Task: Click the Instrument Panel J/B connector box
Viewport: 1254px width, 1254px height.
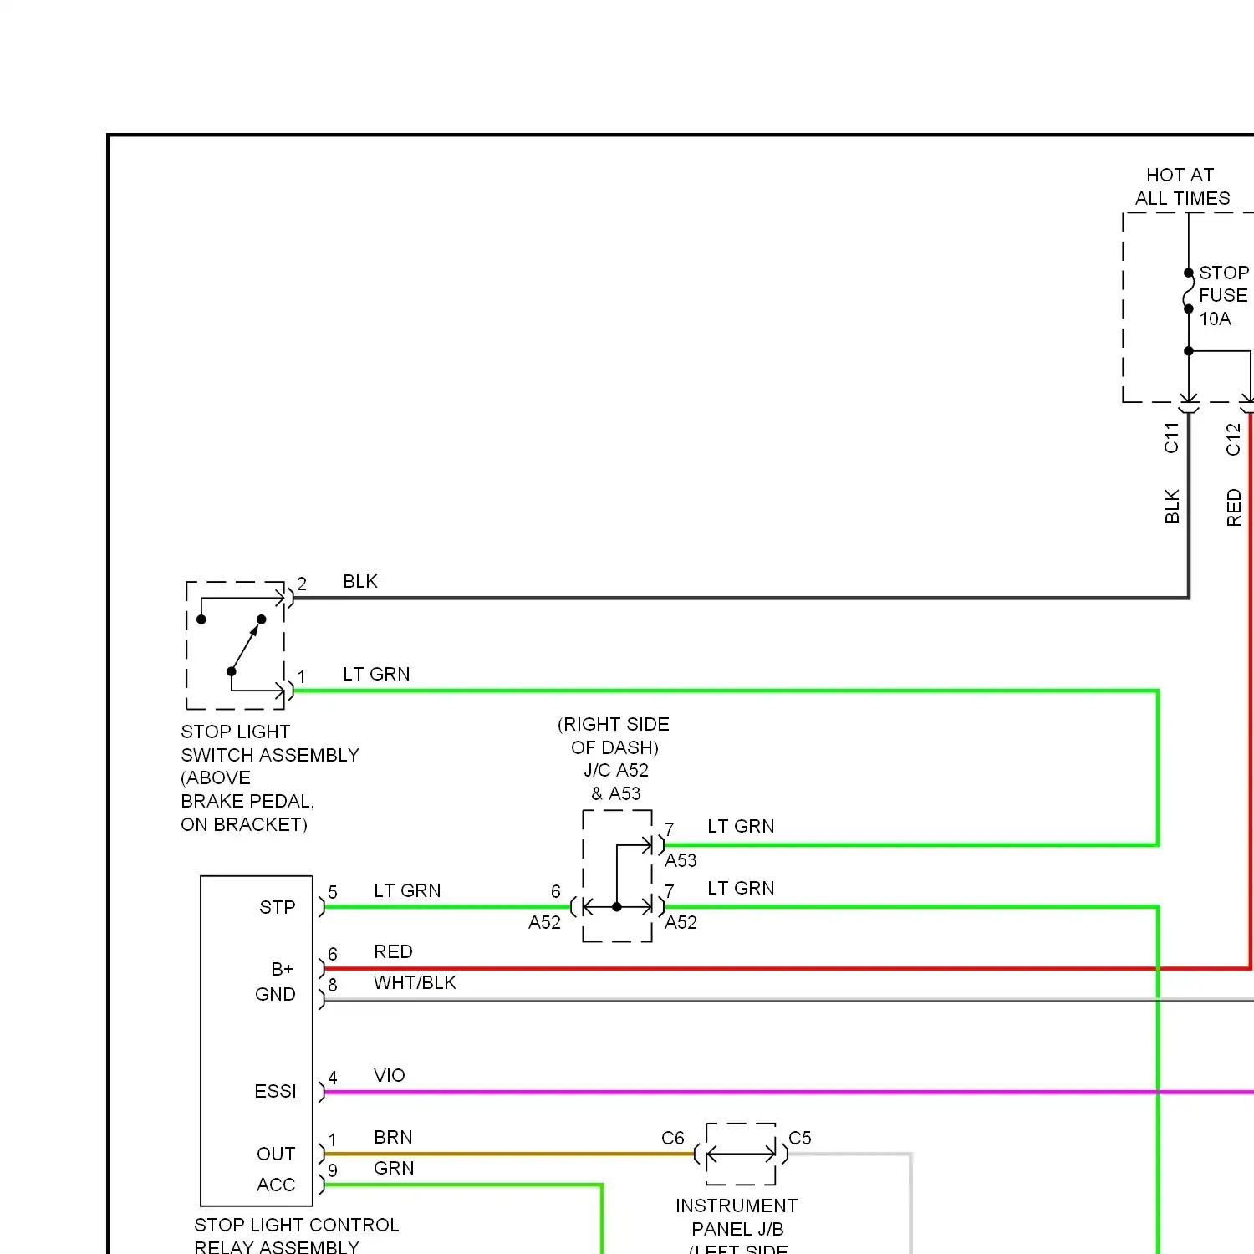Action: point(741,1154)
